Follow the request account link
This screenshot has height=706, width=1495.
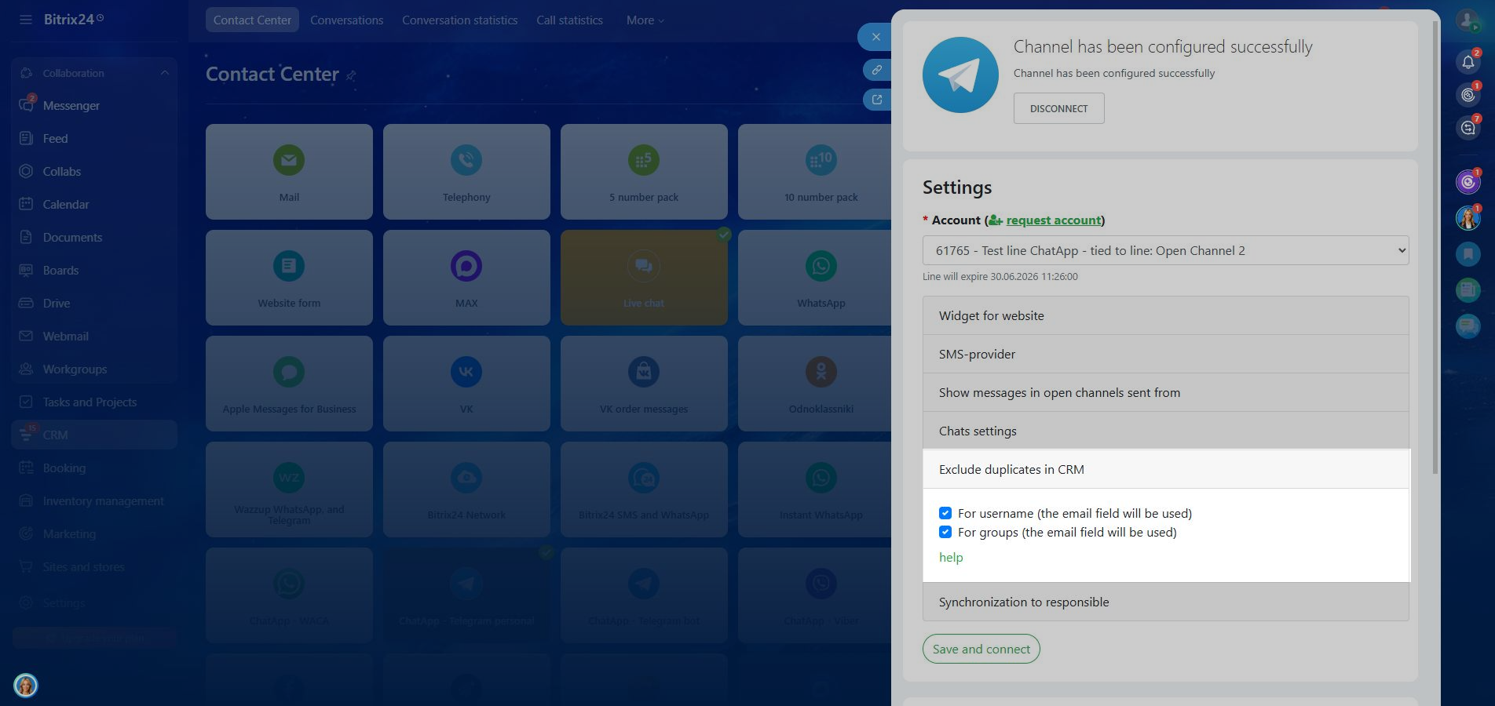tap(1053, 220)
